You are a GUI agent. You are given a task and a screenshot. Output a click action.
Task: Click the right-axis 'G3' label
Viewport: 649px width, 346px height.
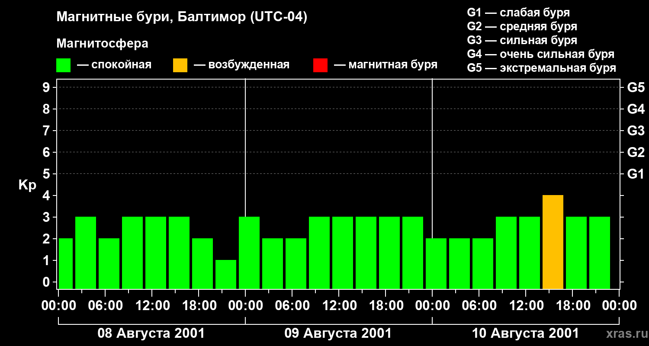click(636, 131)
